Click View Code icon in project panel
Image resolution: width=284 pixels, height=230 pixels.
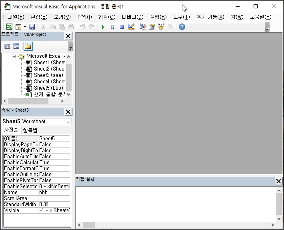[7, 46]
